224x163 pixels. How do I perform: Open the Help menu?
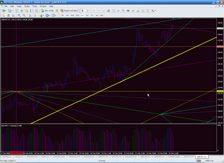coord(51,6)
